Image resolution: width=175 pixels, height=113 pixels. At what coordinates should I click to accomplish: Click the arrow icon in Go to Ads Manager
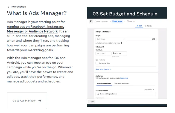tap(40, 101)
